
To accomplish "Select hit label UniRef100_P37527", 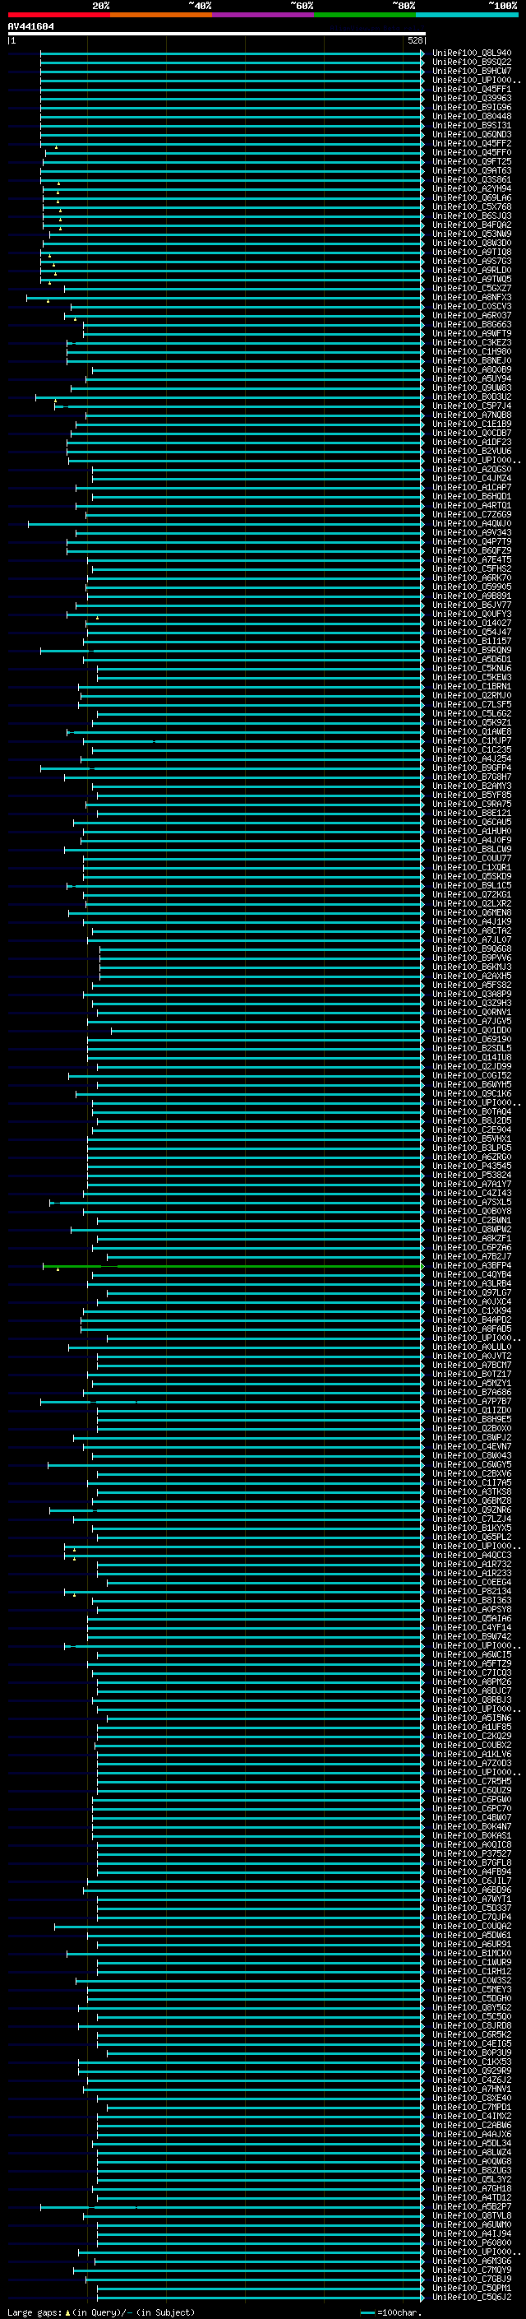I will [472, 1853].
